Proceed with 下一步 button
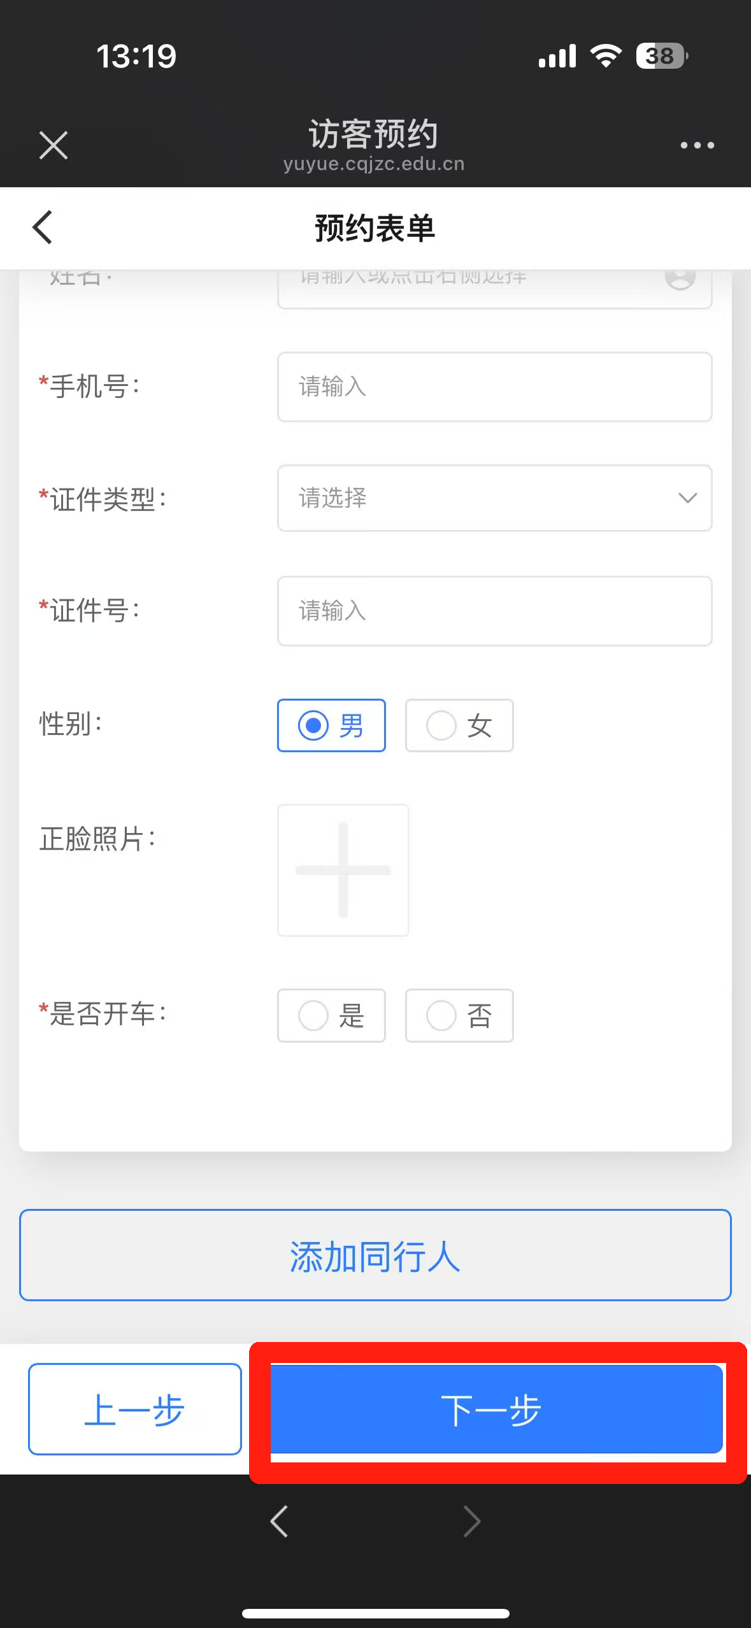751x1628 pixels. click(497, 1409)
